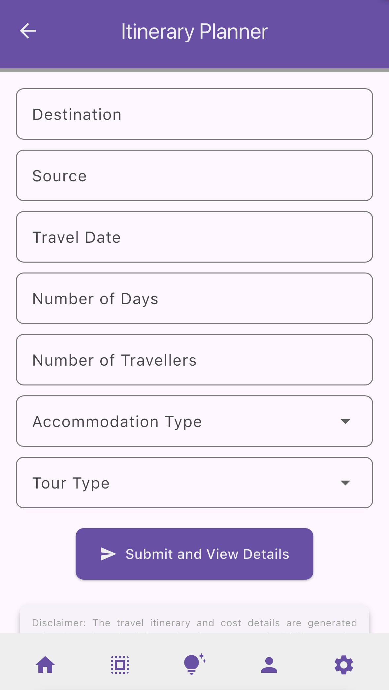Screen dimensions: 389x690
Task: Tap the back arrow in header
Action: 28,31
